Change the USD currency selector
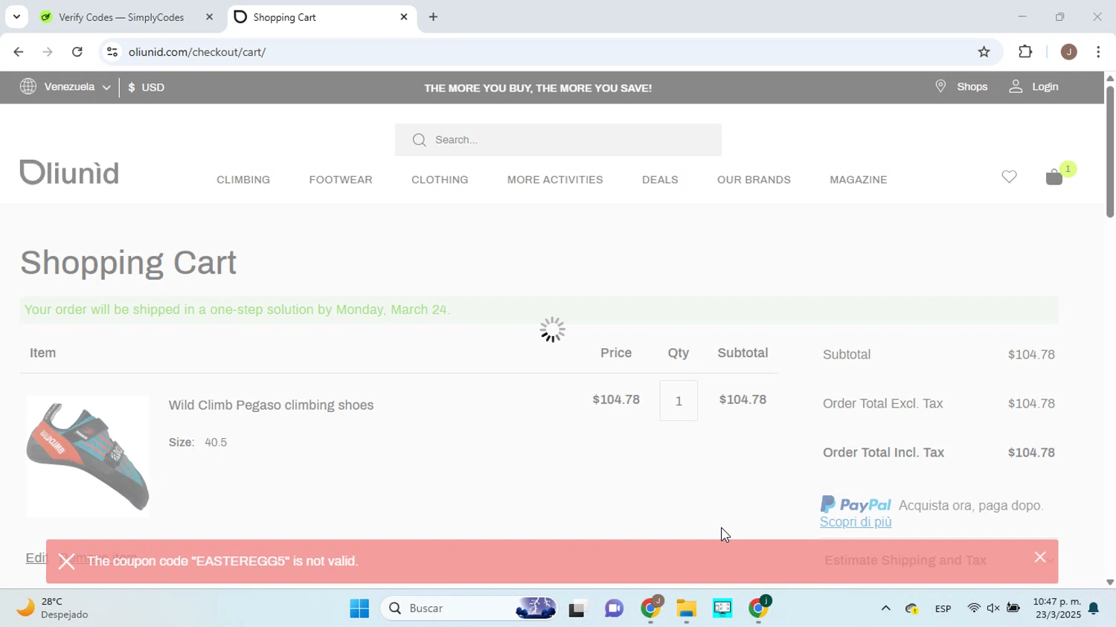The width and height of the screenshot is (1116, 627). pyautogui.click(x=147, y=88)
